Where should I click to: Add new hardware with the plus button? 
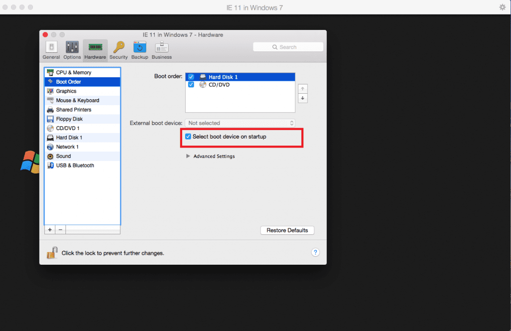coord(49,229)
